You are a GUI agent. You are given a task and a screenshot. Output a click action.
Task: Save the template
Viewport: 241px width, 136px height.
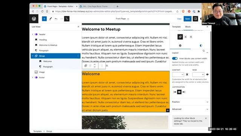click(188, 19)
